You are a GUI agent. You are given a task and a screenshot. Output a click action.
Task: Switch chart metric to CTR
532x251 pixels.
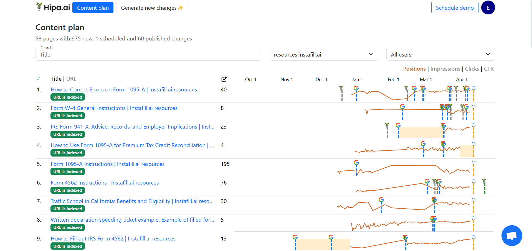[x=489, y=69]
